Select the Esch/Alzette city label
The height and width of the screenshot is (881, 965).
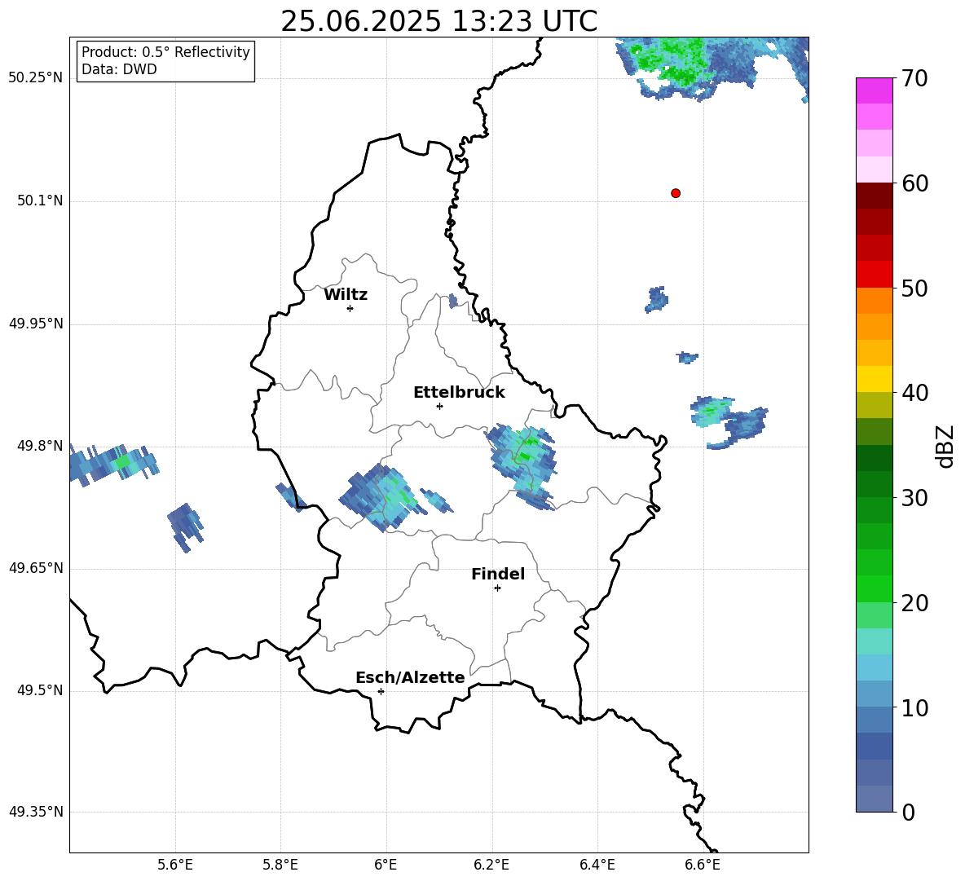[x=411, y=677]
